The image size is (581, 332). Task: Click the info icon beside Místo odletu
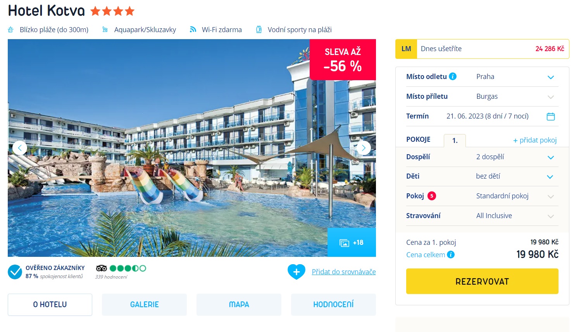point(453,77)
